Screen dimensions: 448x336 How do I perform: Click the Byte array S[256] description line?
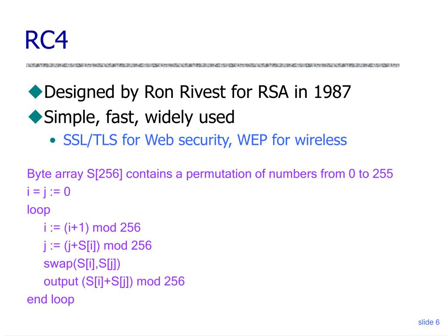(210, 174)
